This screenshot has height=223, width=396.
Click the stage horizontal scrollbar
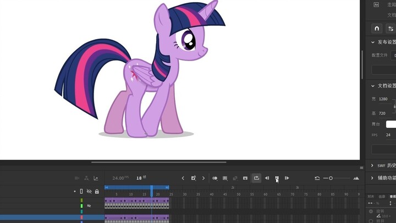click(159, 162)
